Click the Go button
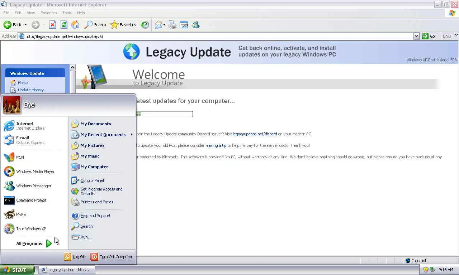 (x=429, y=36)
